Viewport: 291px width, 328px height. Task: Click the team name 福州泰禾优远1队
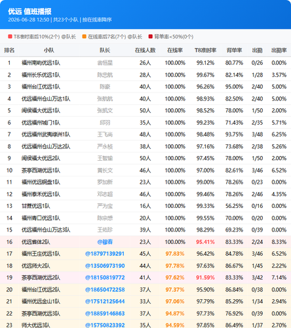[41, 194]
